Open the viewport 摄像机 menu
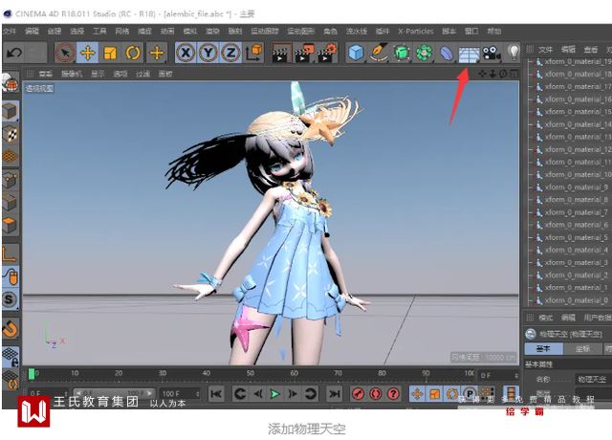This screenshot has height=440, width=612. coord(72,74)
